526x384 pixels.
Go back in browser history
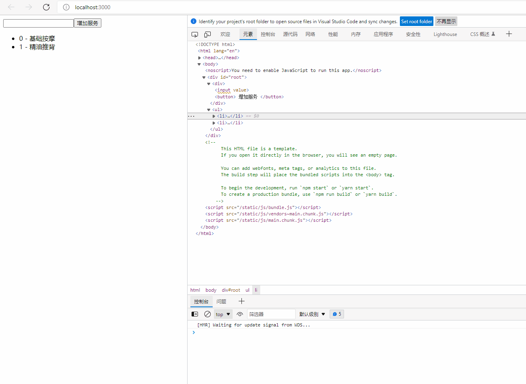click(11, 7)
